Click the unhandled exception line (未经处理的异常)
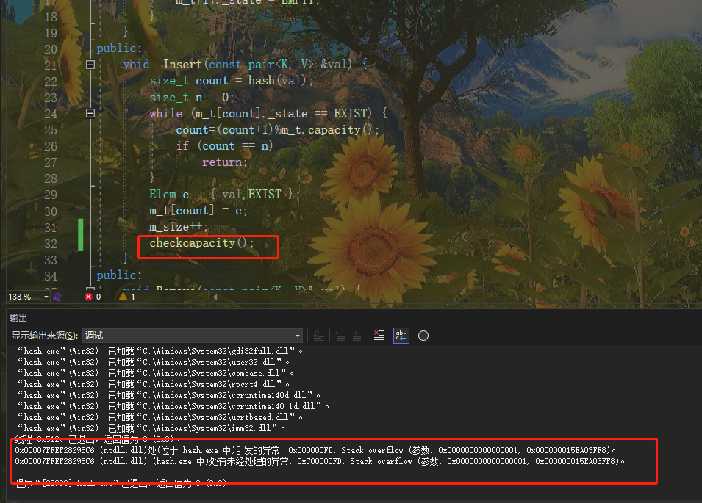702x503 pixels. click(320, 461)
